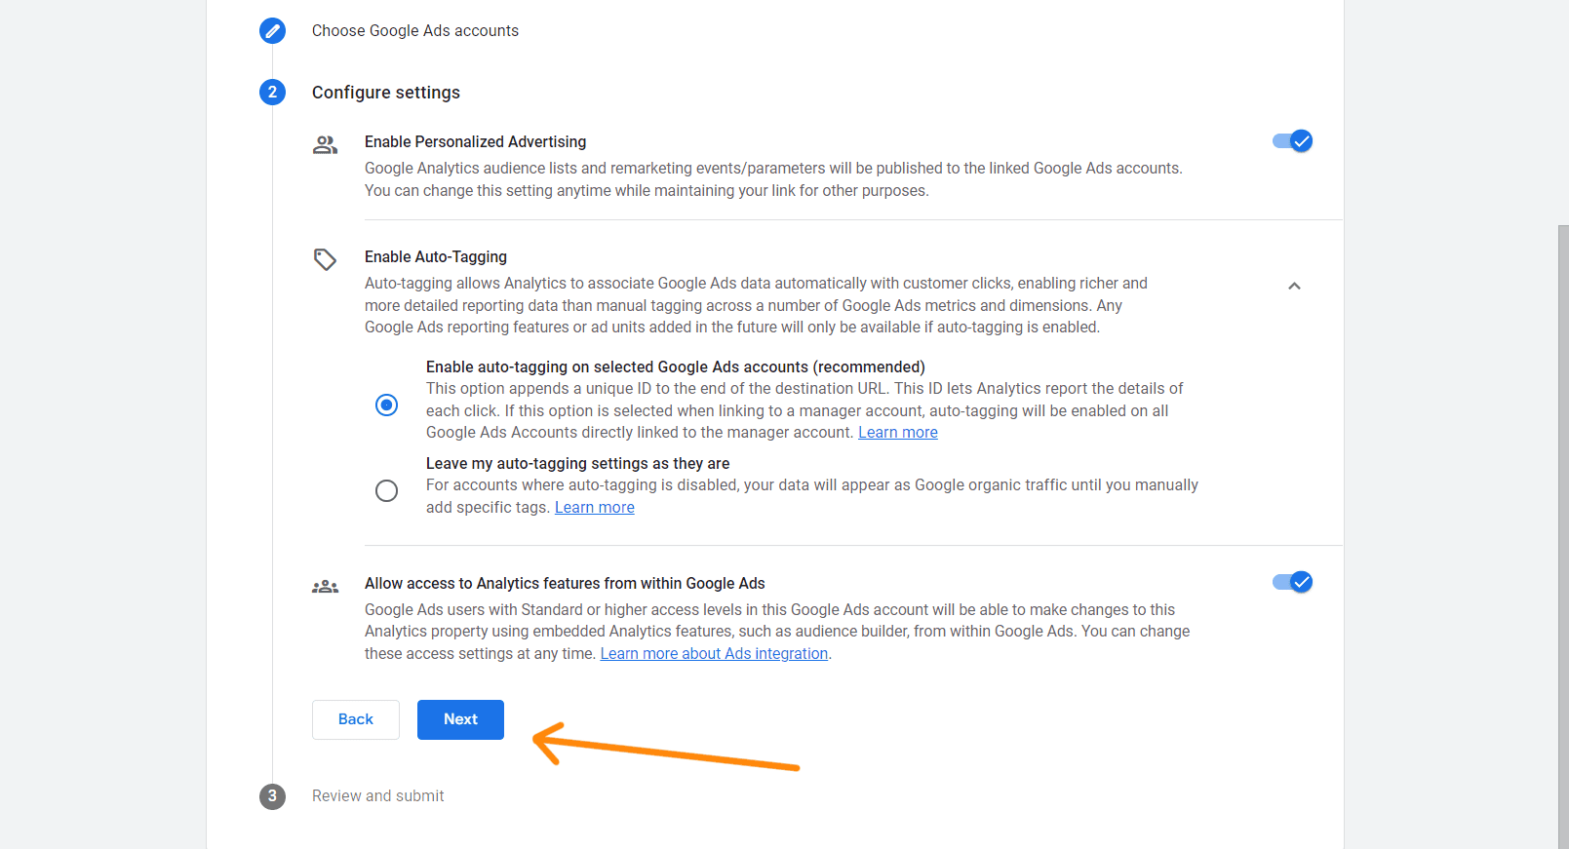Screen dimensions: 1569x849
Task: Click the pencil edit icon for step one
Action: coord(272,31)
